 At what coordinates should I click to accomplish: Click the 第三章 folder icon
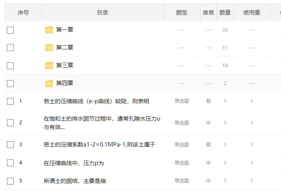click(x=49, y=65)
